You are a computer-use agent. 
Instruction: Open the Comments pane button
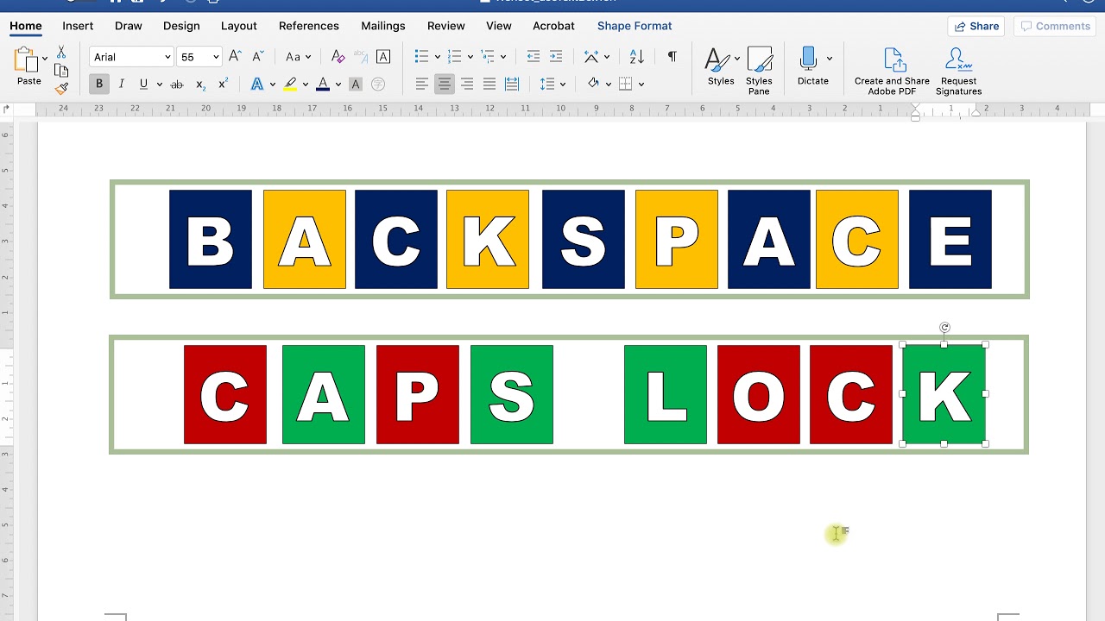point(1056,26)
